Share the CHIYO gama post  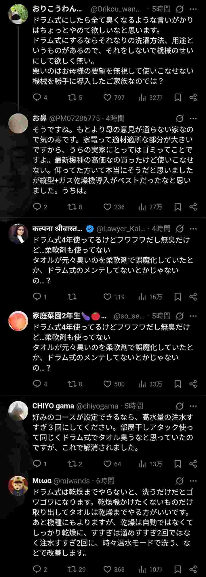193,464
